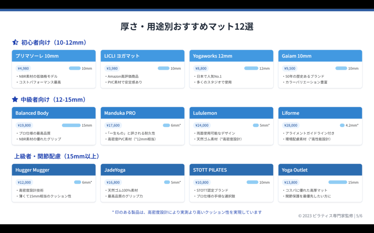Click the half-star icon beside 初心者向け

[x=15, y=43]
